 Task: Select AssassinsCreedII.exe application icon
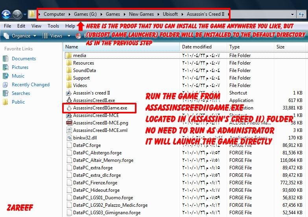pos(69,100)
